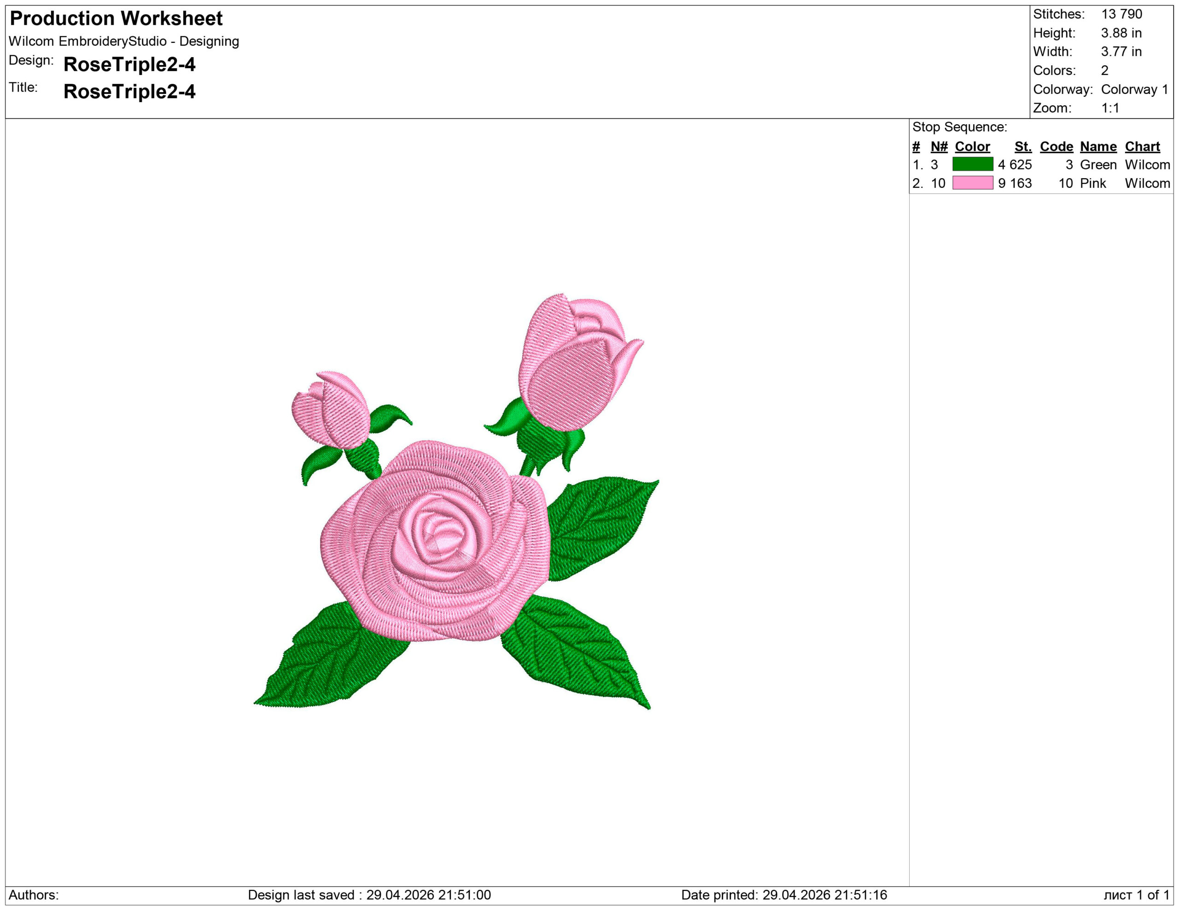Click the 'St.' column header
This screenshot has height=907, width=1179.
(x=1022, y=146)
